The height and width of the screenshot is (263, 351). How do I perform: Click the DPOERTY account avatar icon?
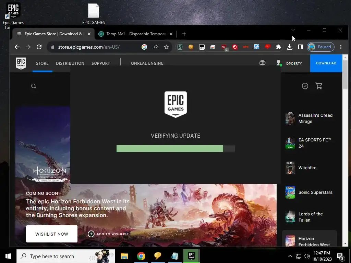[x=279, y=63]
